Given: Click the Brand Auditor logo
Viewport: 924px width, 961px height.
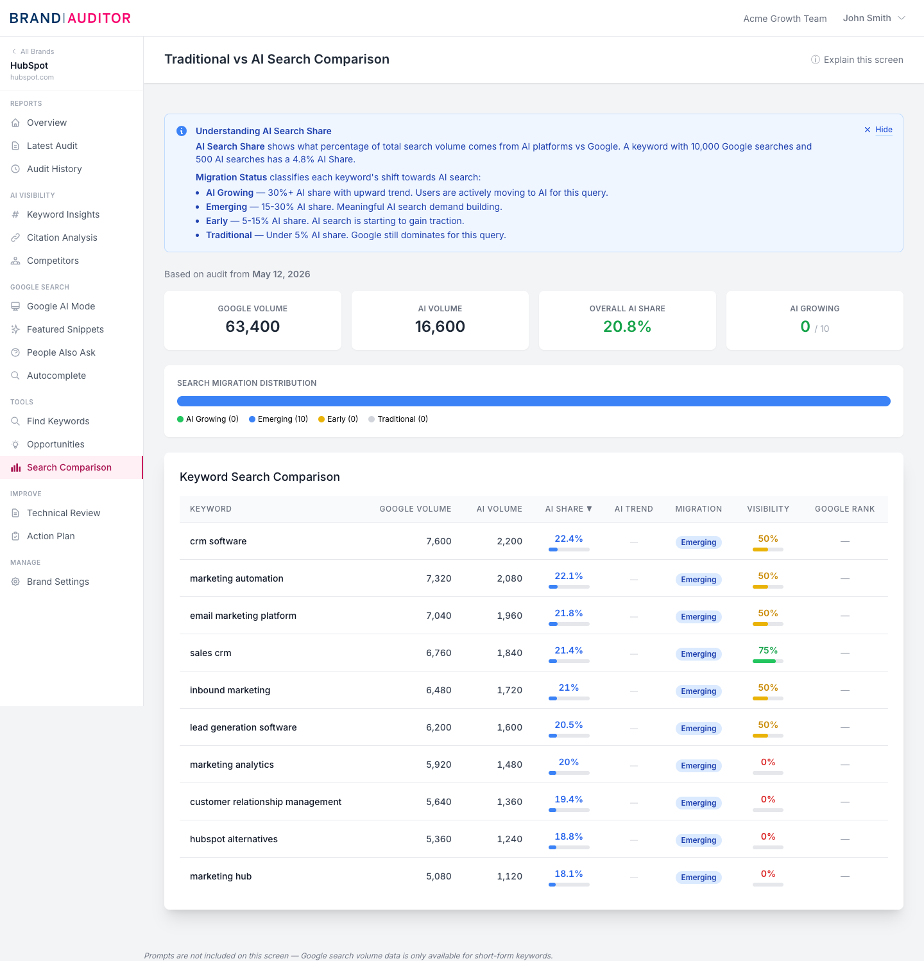Looking at the screenshot, I should tap(70, 18).
